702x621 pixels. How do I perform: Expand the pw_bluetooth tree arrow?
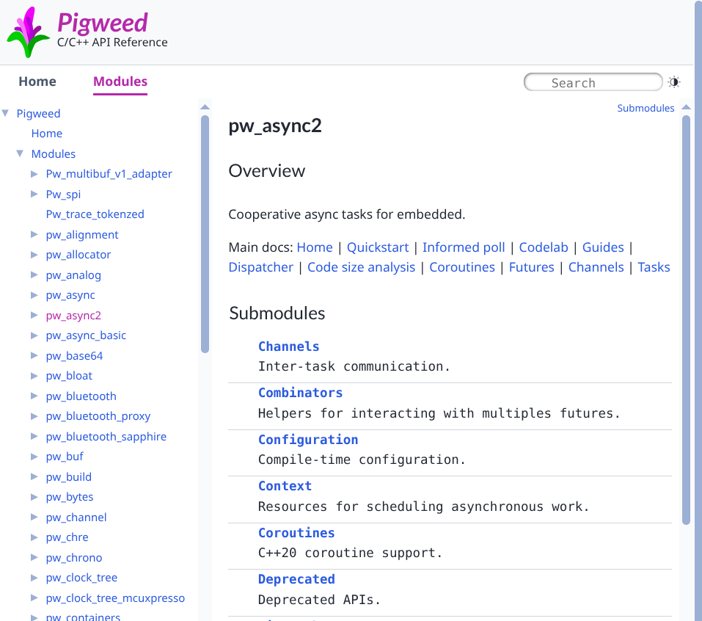point(34,396)
